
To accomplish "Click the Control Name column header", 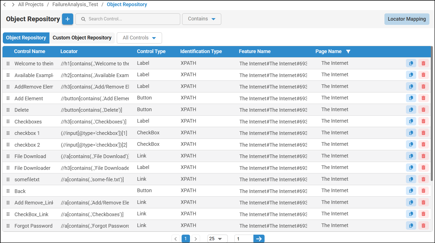I will [30, 51].
